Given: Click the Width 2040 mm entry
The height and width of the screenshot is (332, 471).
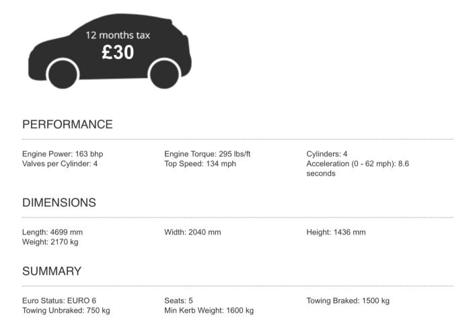Looking at the screenshot, I should tap(192, 232).
